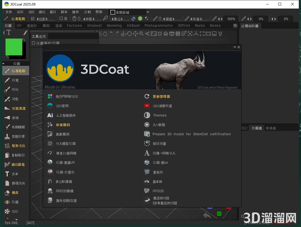Viewport: 301px width, 227px height.
Task: Click the green color swatch in the toolbar
Action: click(x=140, y=18)
